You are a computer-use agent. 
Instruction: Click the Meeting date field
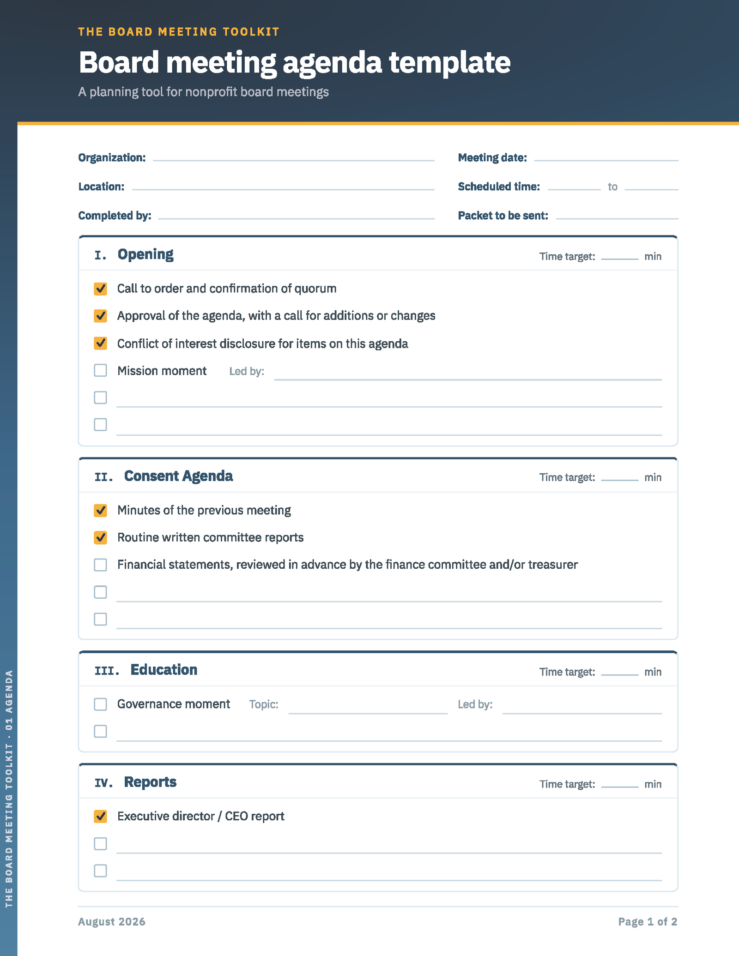coord(606,158)
